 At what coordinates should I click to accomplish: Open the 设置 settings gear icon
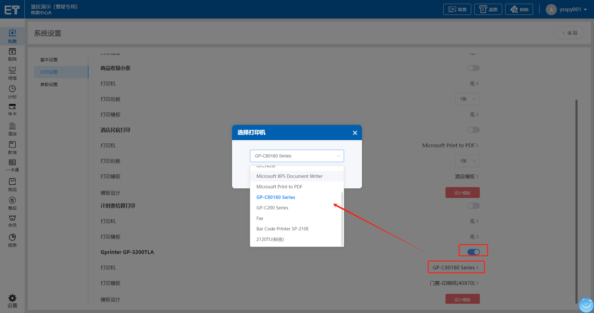coord(12,301)
